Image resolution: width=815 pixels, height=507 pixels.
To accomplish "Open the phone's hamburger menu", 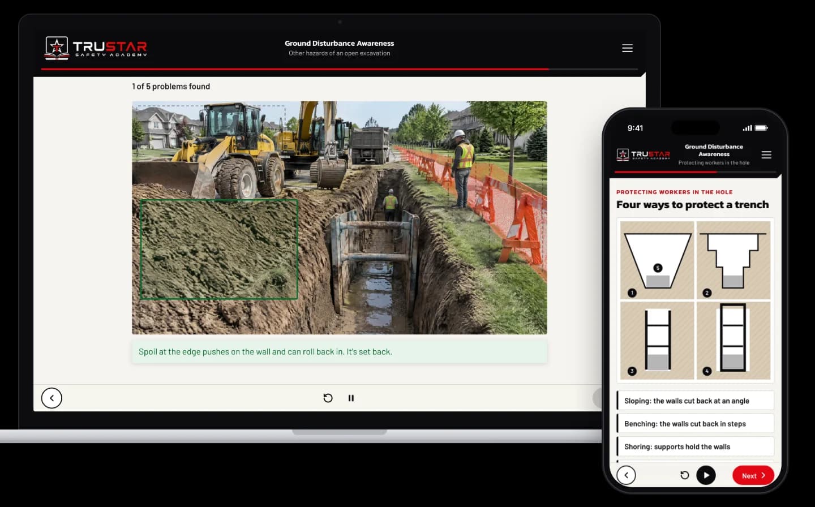I will click(766, 154).
